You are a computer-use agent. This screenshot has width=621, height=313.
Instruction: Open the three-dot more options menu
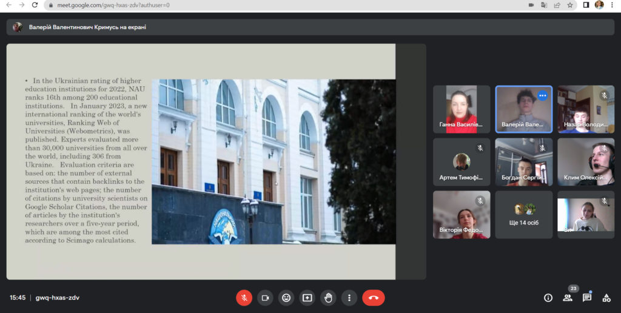coord(349,298)
